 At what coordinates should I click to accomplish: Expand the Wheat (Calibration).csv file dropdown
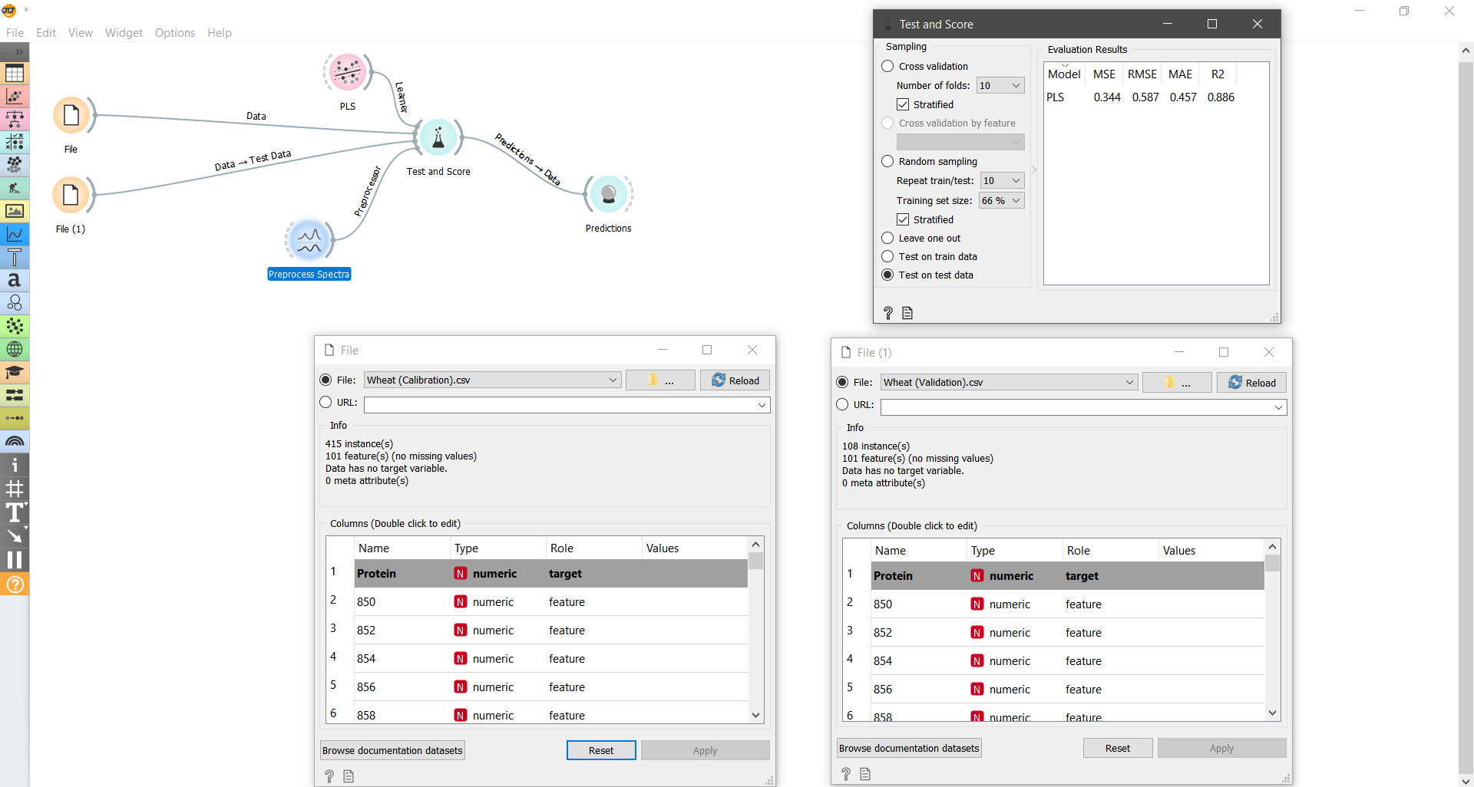coord(612,380)
